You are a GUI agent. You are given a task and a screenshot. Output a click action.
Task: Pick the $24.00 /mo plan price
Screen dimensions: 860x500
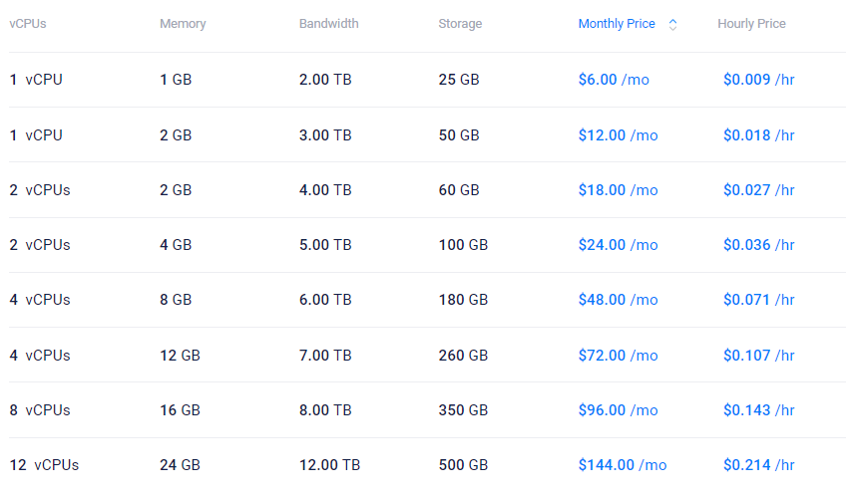point(618,245)
